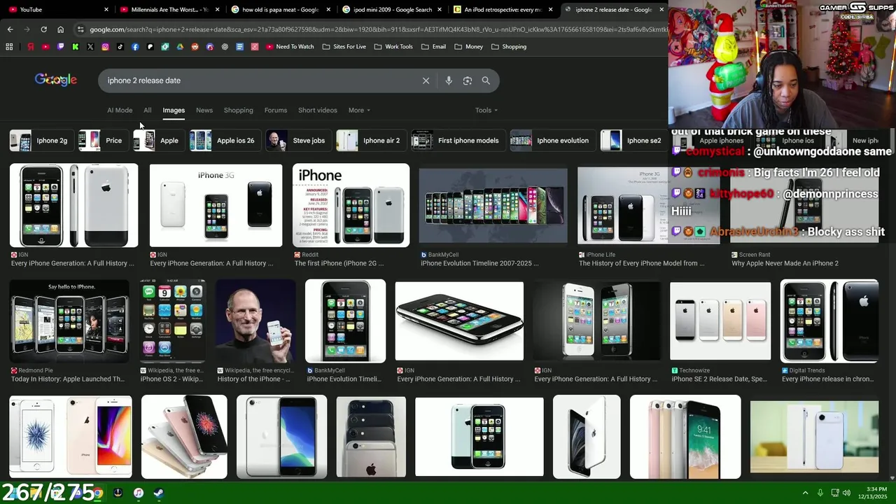Viewport: 896px width, 504px height.
Task: Submit search with magnifying glass icon
Action: 486,80
